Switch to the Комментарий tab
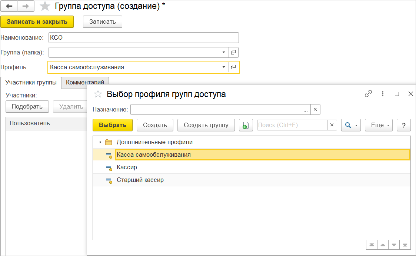Image resolution: width=416 pixels, height=256 pixels. click(85, 82)
